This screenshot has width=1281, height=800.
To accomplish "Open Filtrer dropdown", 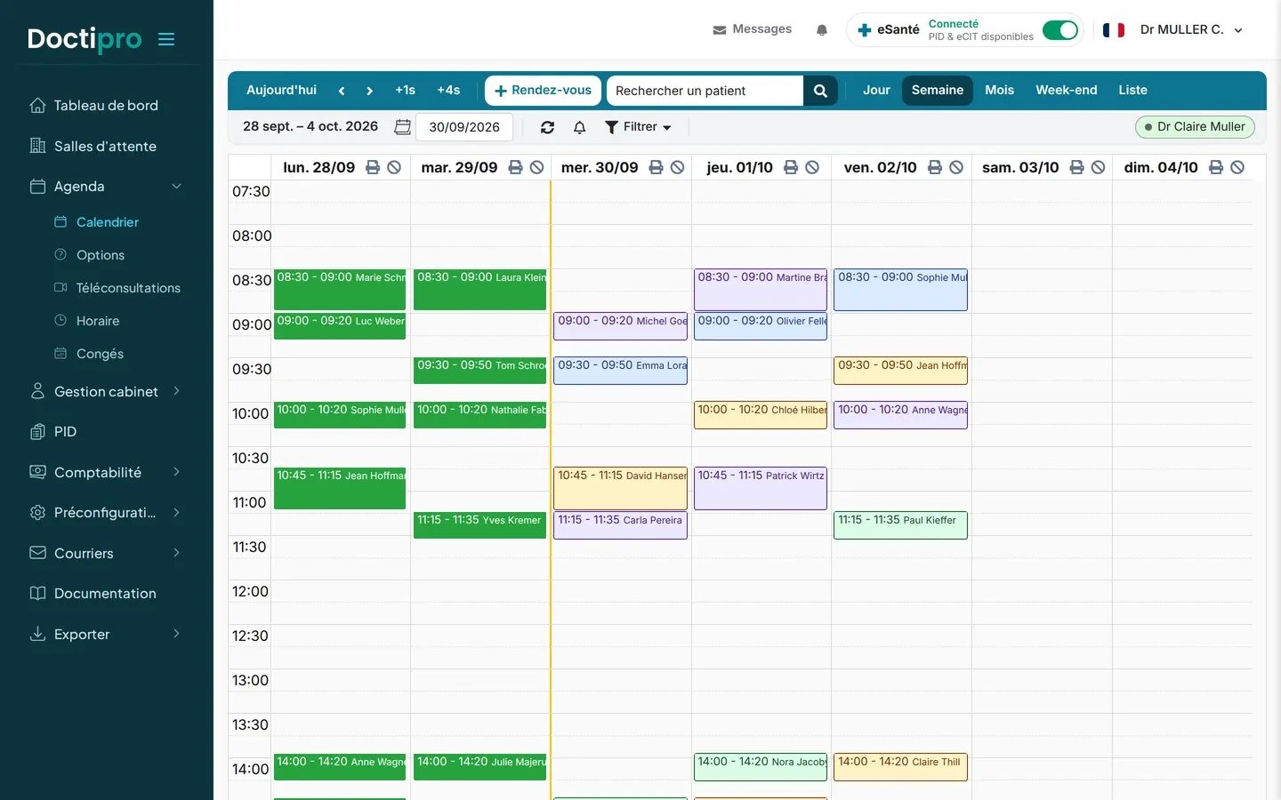I will click(x=638, y=127).
